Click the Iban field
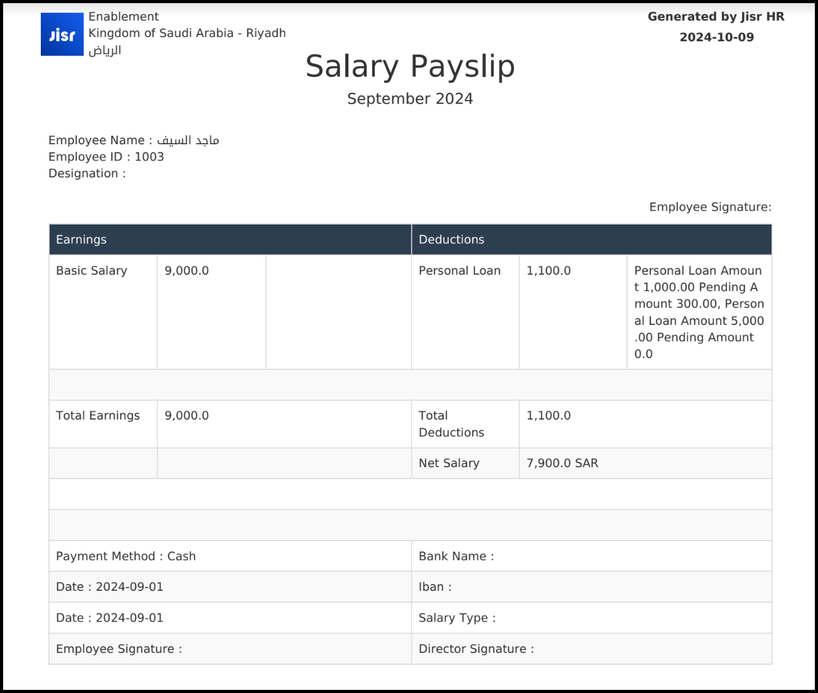818x693 pixels. tap(435, 587)
